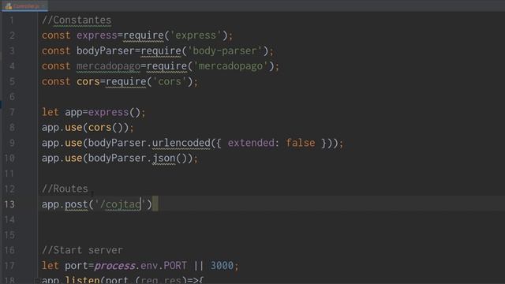Close the open editor tab
The height and width of the screenshot is (284, 505).
click(44, 6)
